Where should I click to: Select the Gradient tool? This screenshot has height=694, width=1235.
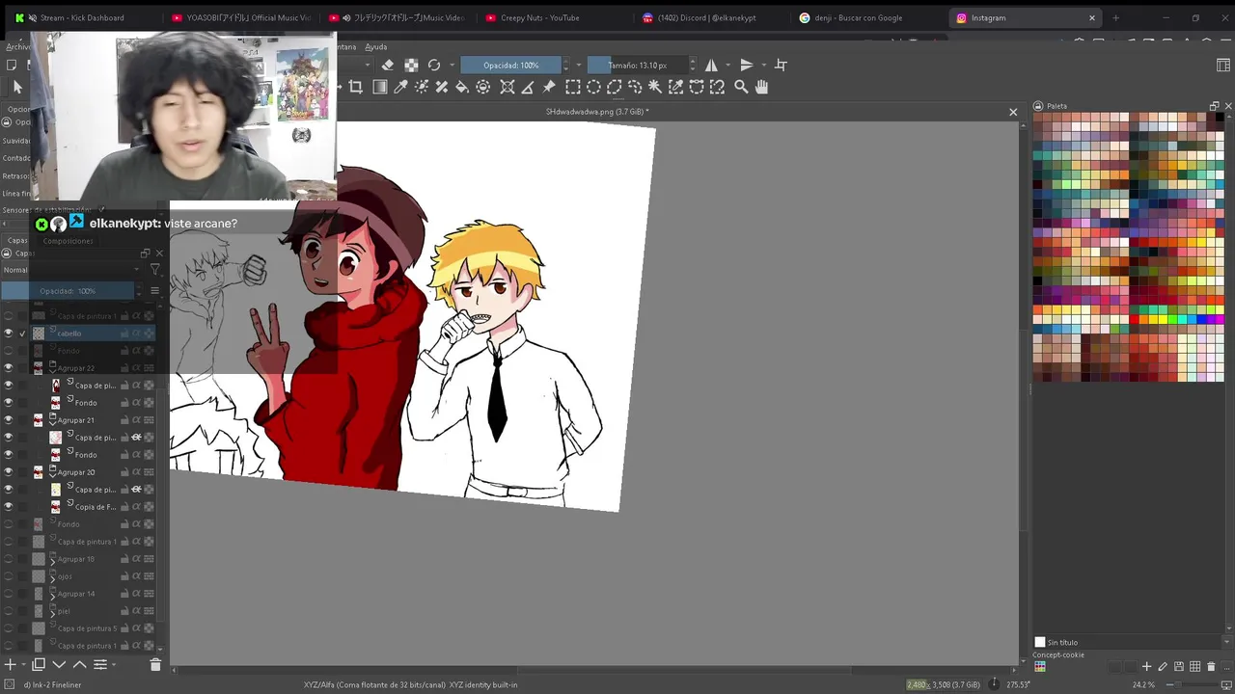(x=379, y=87)
